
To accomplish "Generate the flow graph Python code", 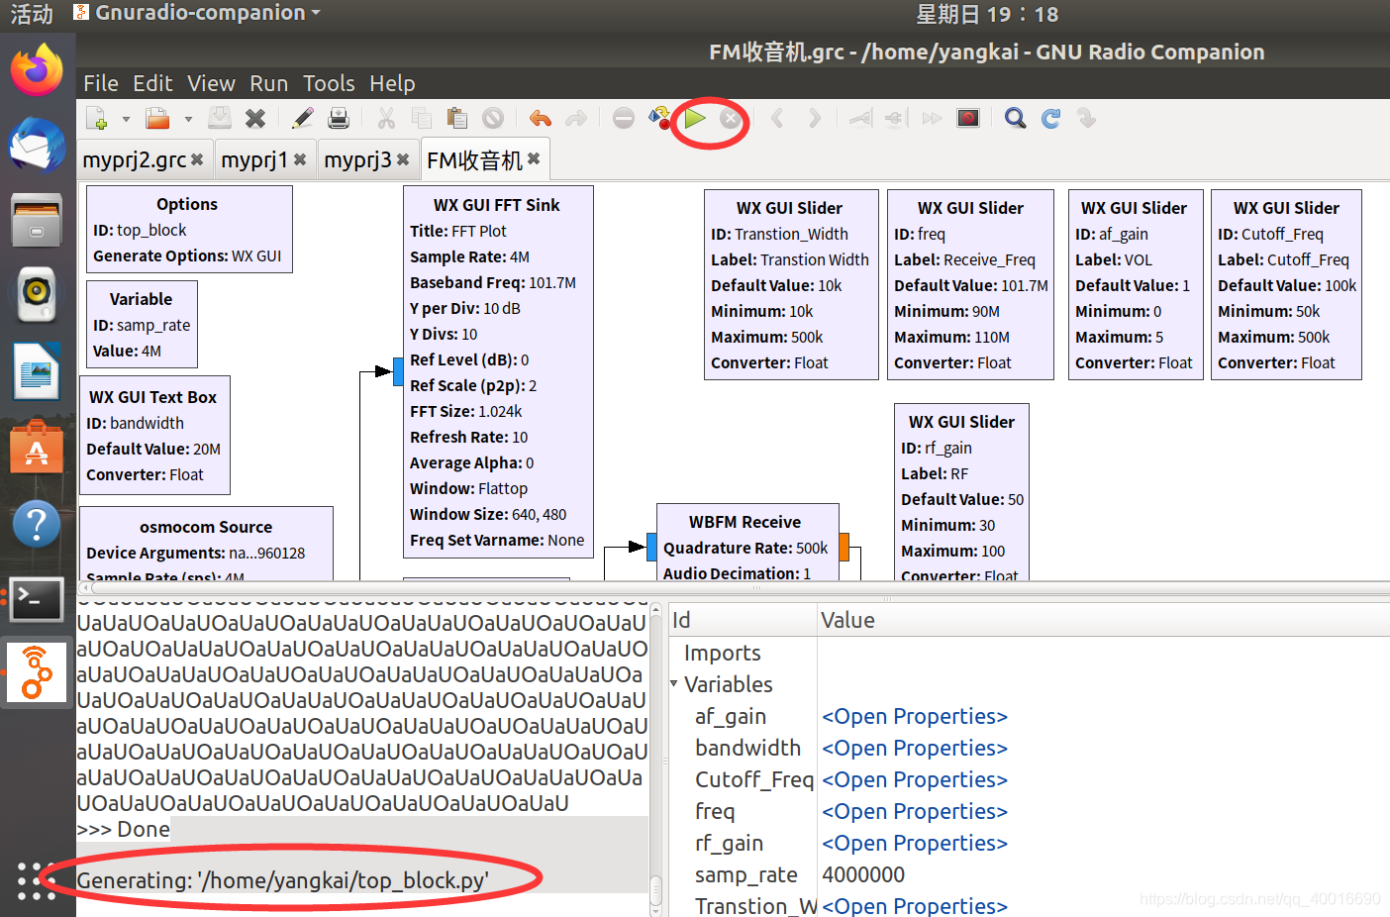I will pos(659,119).
